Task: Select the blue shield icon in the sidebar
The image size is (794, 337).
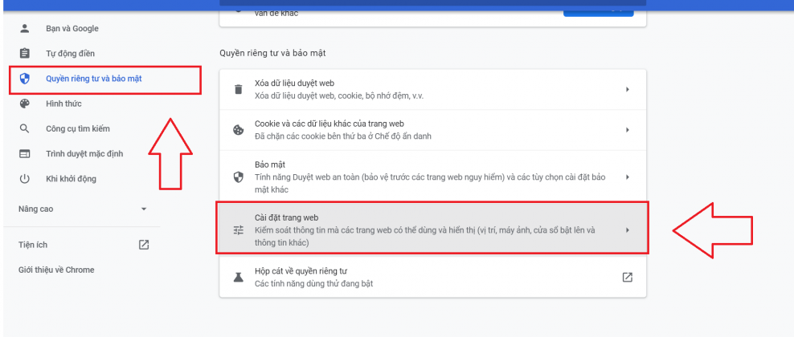Action: tap(24, 79)
